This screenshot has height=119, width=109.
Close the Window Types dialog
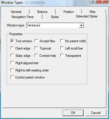point(102,1)
